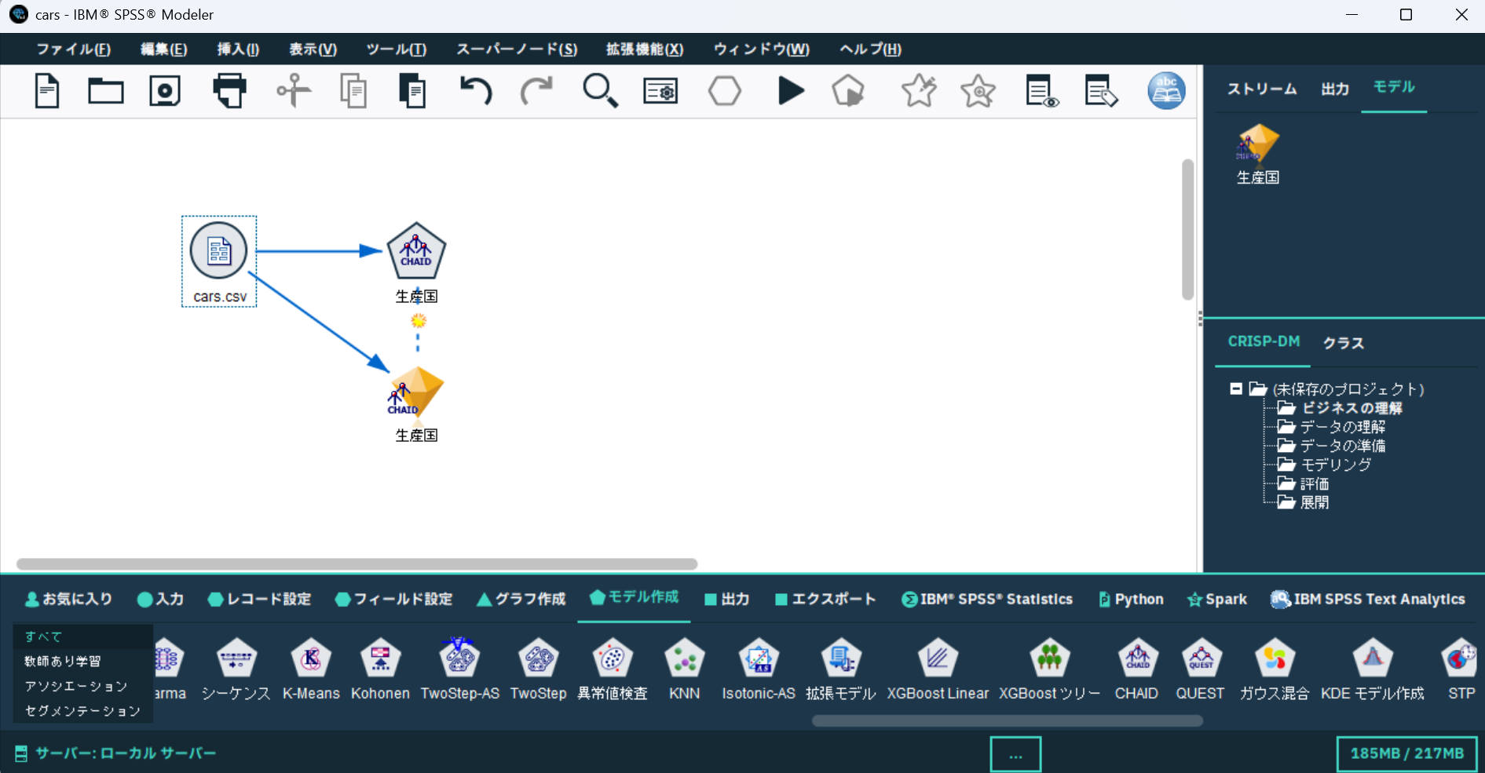Collapse the 未保存のプロジェクト project tree
This screenshot has width=1485, height=773.
[x=1236, y=388]
